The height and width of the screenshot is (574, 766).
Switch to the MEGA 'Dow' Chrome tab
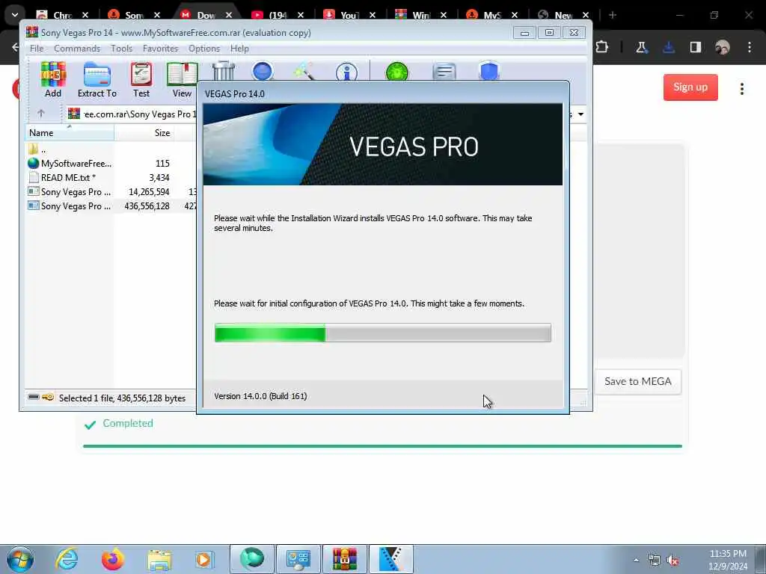coord(205,15)
